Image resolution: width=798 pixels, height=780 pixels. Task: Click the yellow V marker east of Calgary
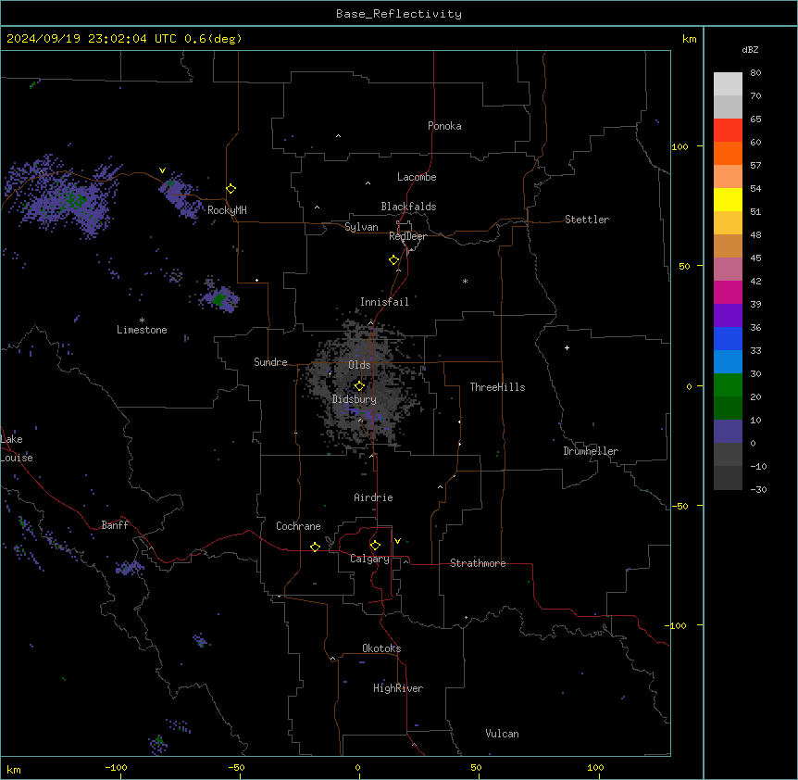tap(397, 541)
